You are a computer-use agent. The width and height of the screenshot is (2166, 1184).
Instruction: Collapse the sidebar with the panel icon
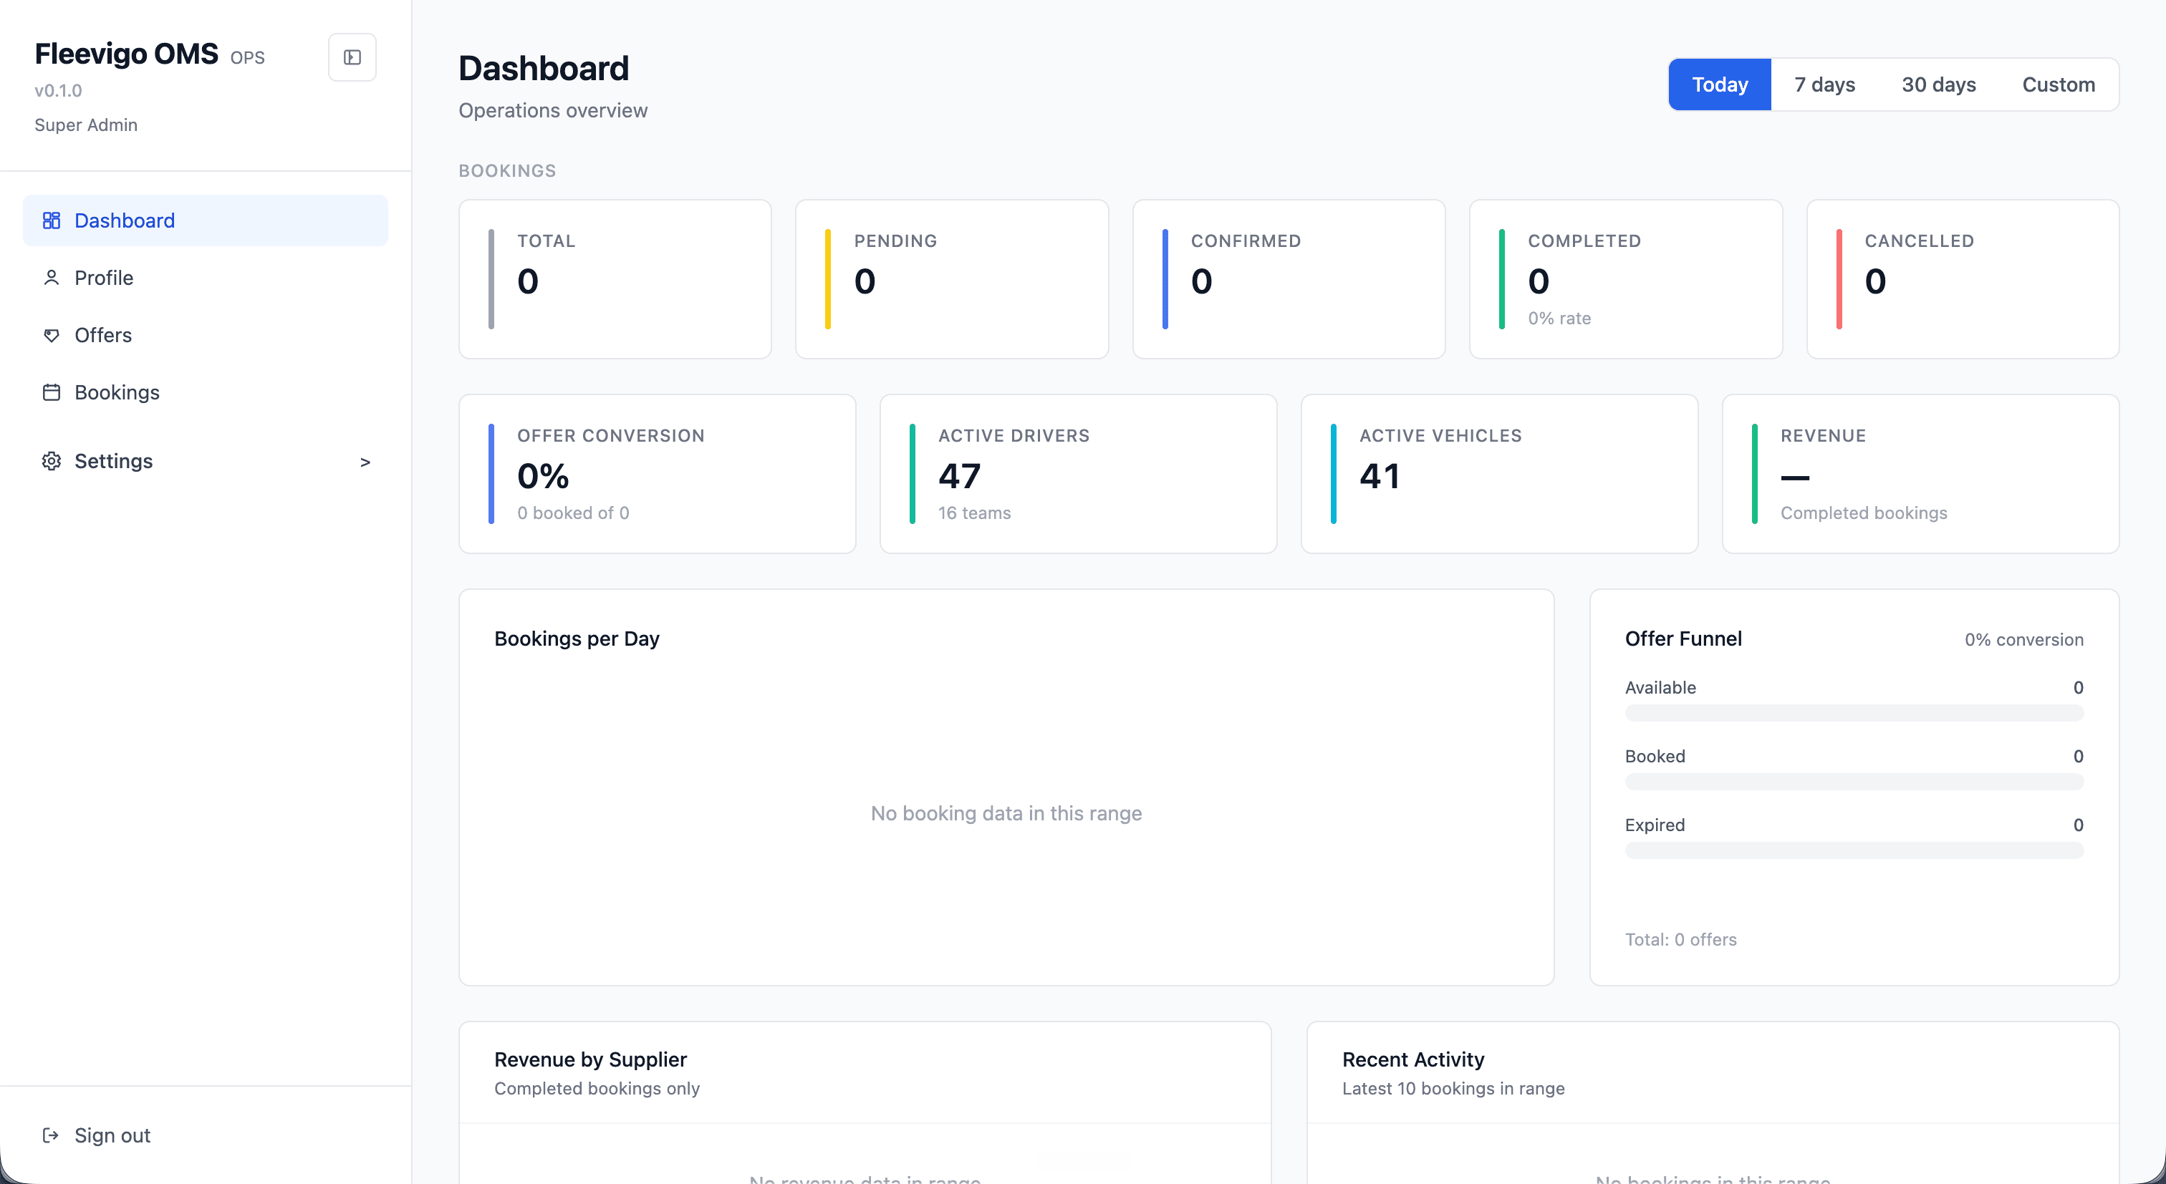coord(352,57)
